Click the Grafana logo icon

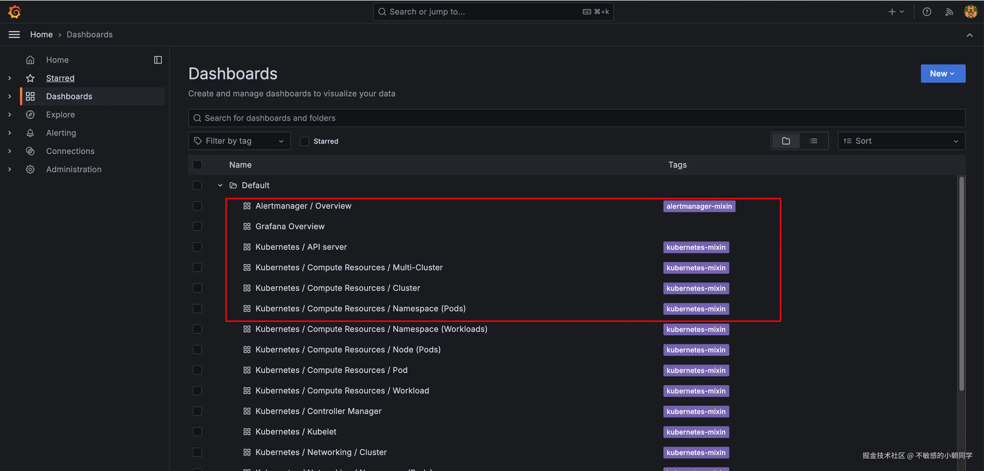point(15,11)
